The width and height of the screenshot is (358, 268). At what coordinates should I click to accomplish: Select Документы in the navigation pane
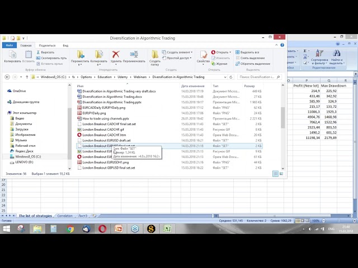point(23,123)
